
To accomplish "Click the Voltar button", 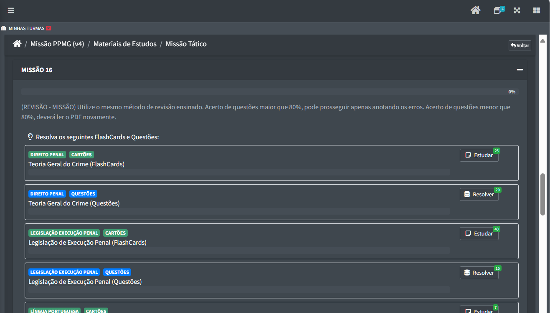I will pyautogui.click(x=520, y=45).
